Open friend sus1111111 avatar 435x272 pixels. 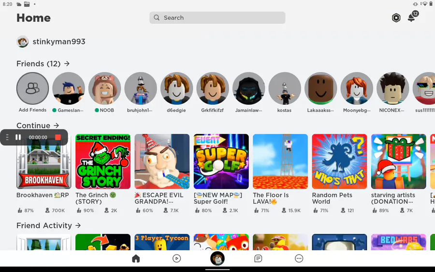click(x=424, y=88)
